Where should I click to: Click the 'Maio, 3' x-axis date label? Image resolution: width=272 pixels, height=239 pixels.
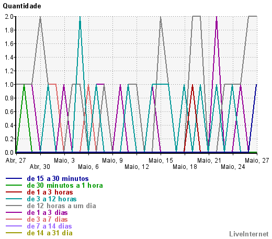click(x=64, y=161)
